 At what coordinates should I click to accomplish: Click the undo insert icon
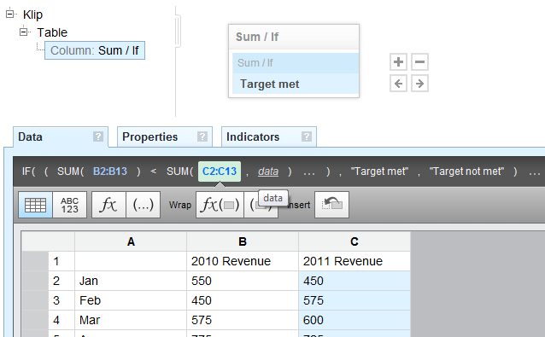coord(332,205)
